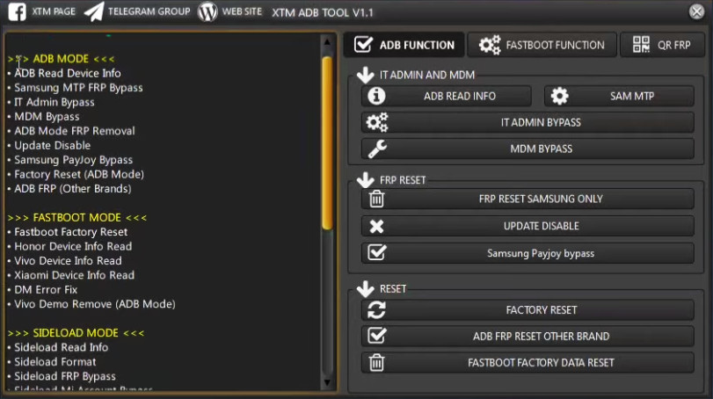The width and height of the screenshot is (713, 399).
Task: Switch to the ADB FUNCTION tab
Action: (404, 45)
